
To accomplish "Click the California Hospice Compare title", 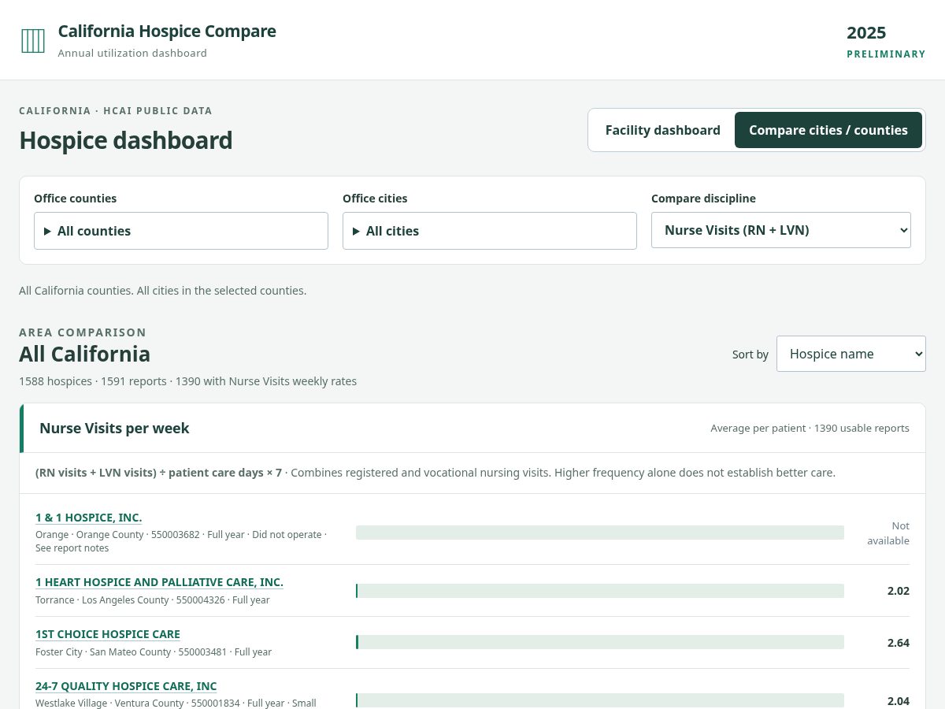I will pos(167,32).
